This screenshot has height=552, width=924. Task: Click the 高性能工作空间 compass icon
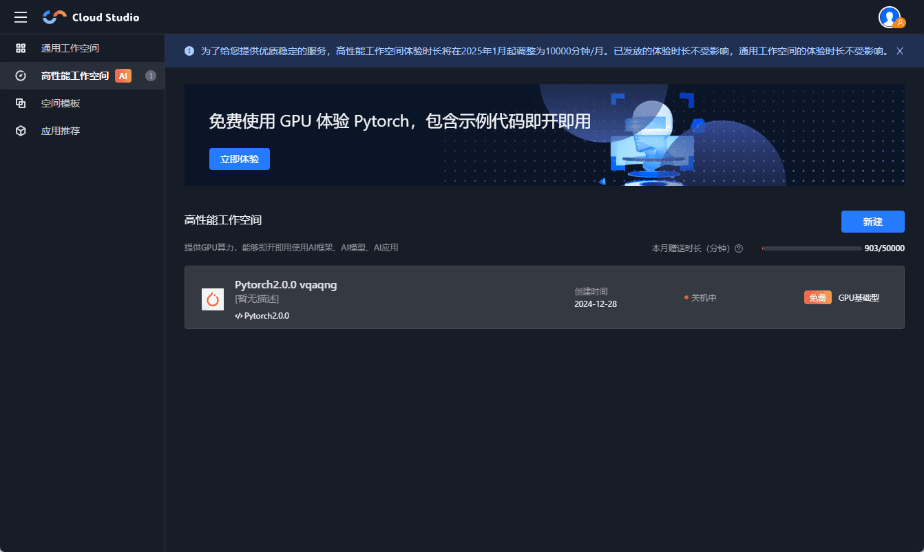[x=21, y=76]
